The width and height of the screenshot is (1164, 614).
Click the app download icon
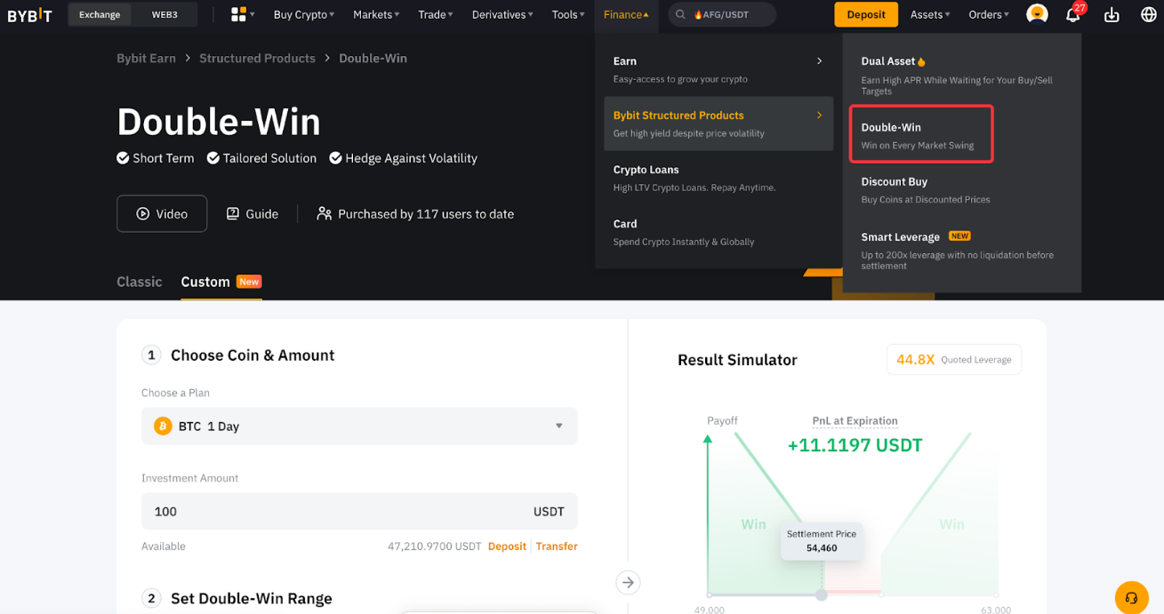1112,15
